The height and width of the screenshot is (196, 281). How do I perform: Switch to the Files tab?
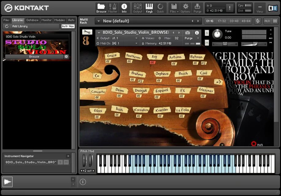(x=6, y=20)
